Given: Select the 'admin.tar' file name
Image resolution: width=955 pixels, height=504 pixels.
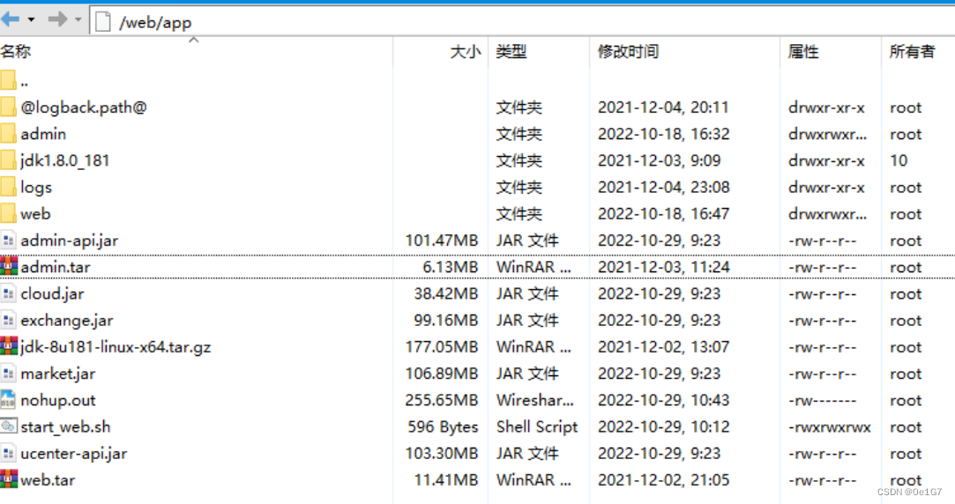Looking at the screenshot, I should pos(56,267).
